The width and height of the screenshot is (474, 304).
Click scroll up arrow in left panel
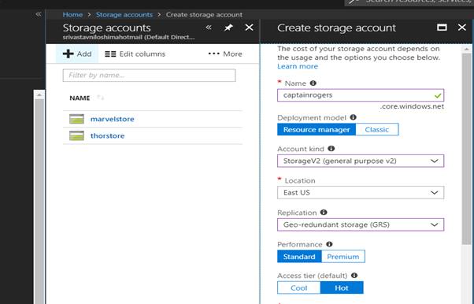tap(39, 95)
